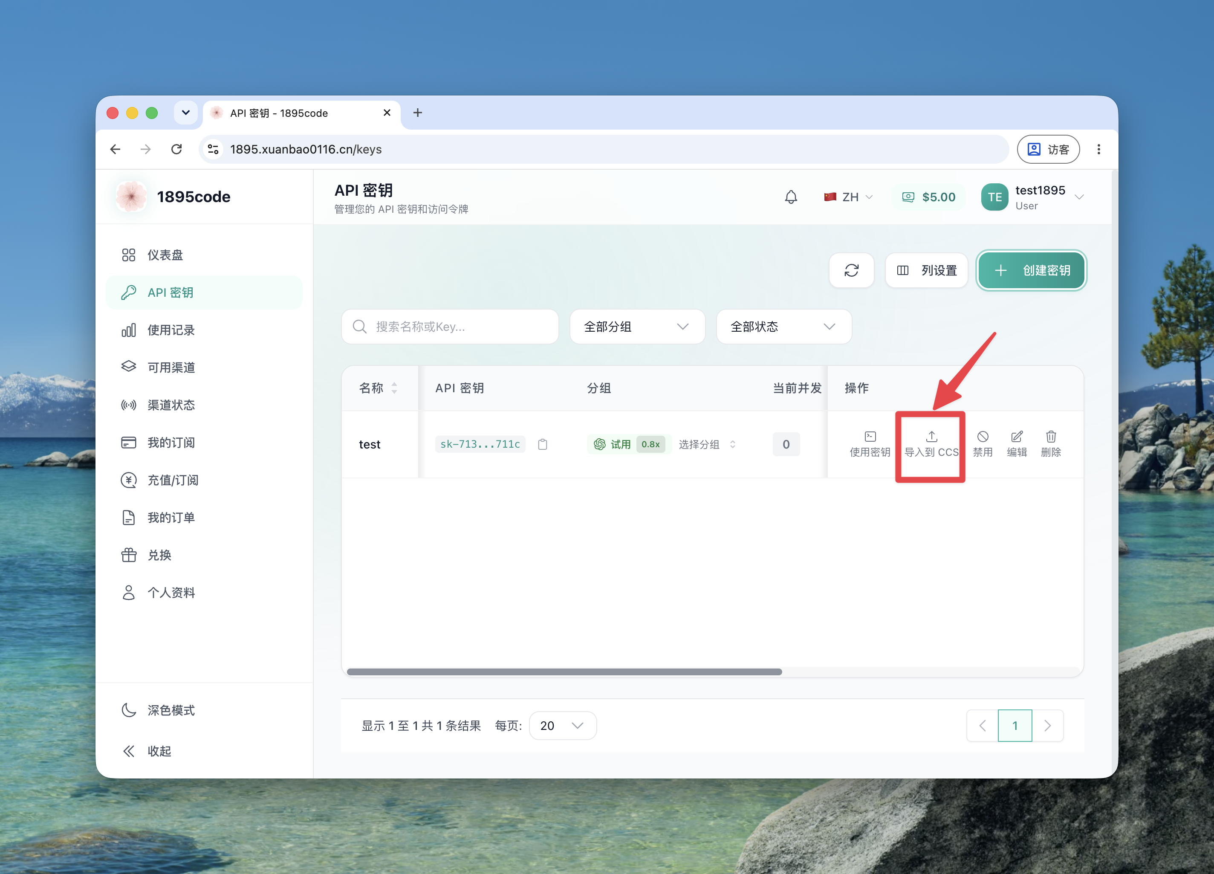Screen dimensions: 1214x874
Task: Open the 全部分组 filter dropdown
Action: tap(637, 327)
